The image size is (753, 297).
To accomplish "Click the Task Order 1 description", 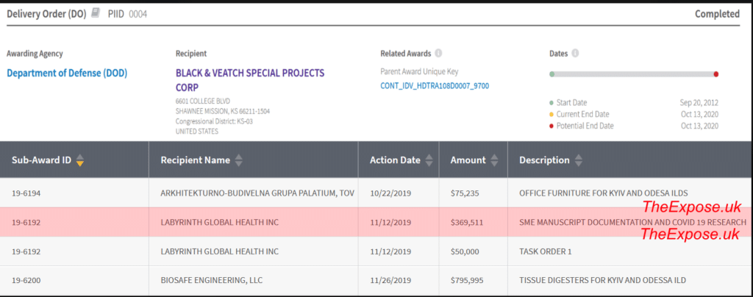I will pyautogui.click(x=546, y=251).
